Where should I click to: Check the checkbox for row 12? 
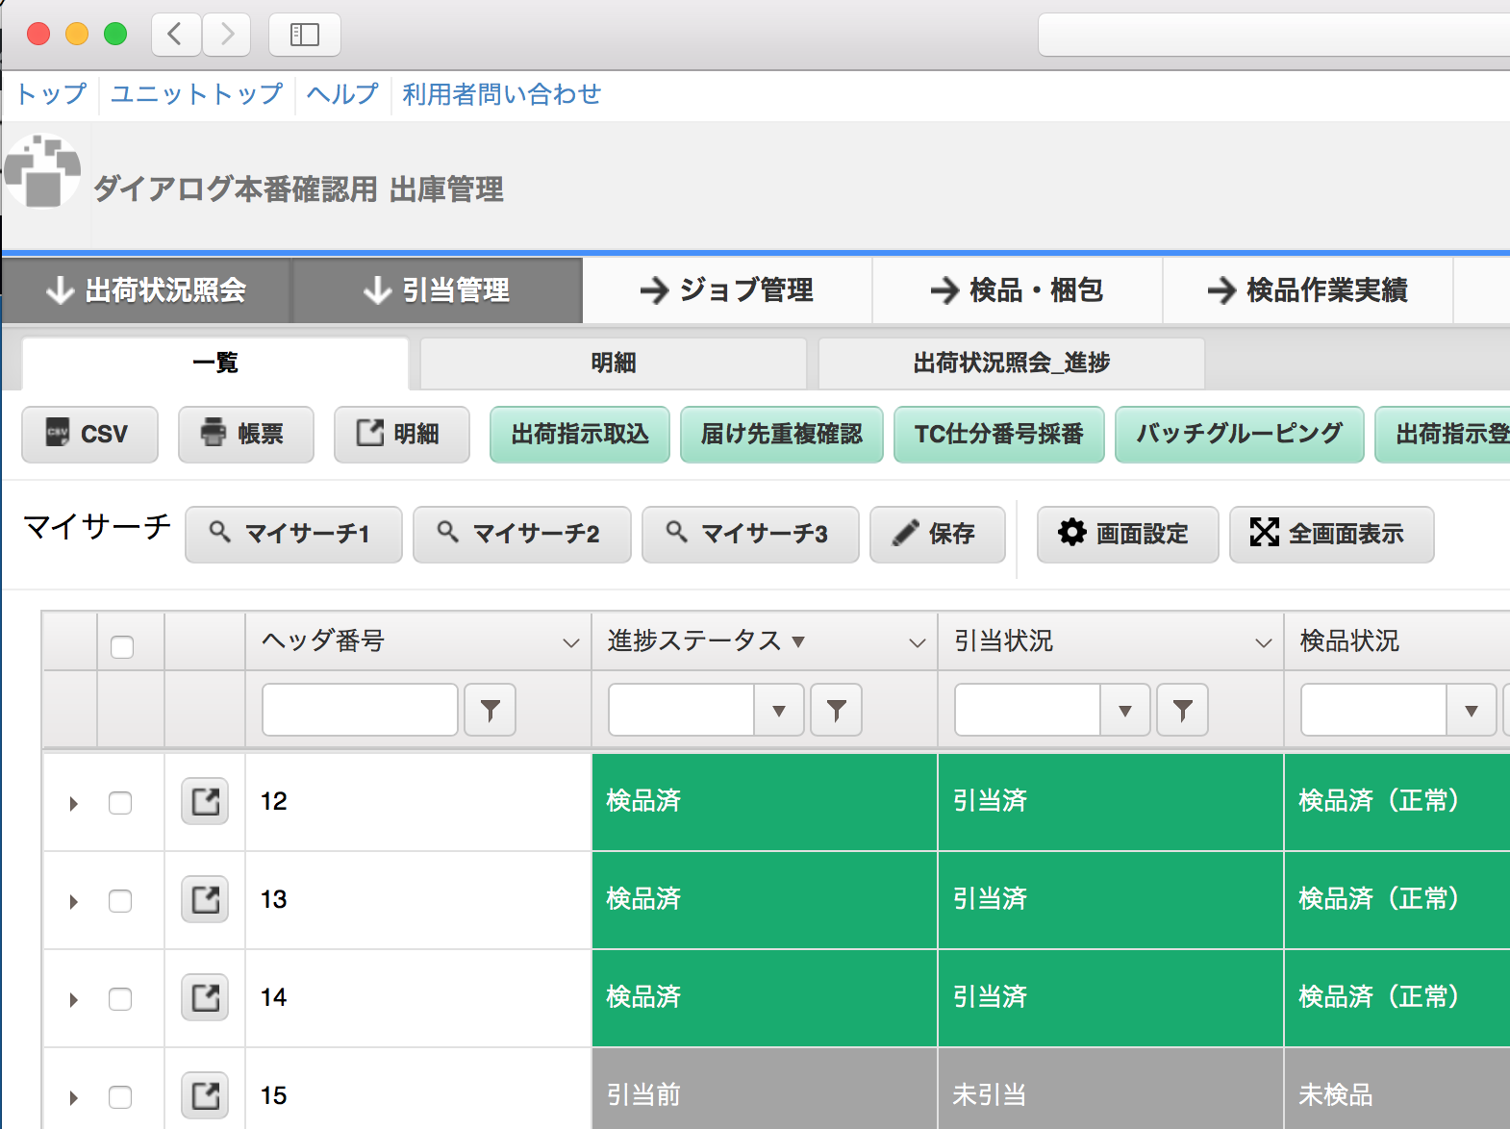[x=120, y=803]
